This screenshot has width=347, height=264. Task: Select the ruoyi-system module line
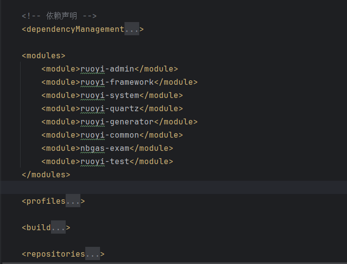(x=112, y=96)
